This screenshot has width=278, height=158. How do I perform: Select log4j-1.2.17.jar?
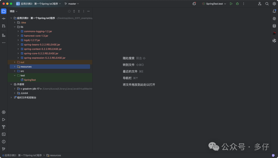click(32, 40)
